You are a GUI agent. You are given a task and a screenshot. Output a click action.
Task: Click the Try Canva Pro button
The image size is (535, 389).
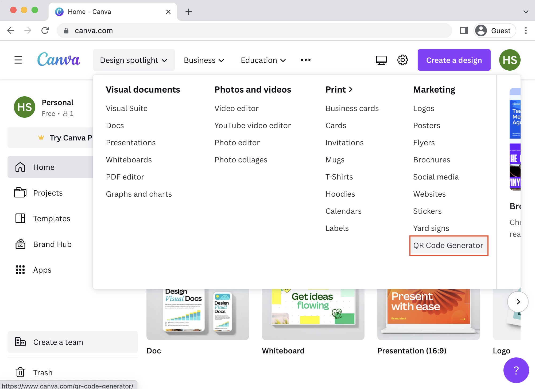[50, 138]
